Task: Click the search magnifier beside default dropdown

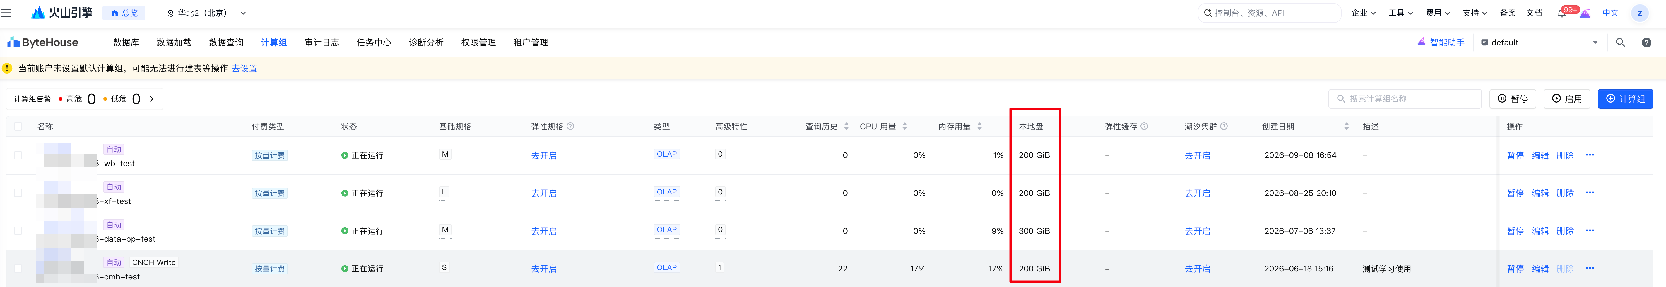Action: point(1620,43)
